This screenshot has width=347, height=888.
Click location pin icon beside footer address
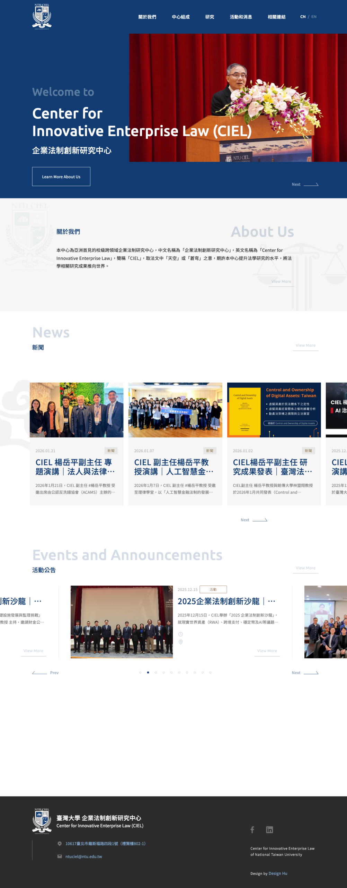coord(60,844)
